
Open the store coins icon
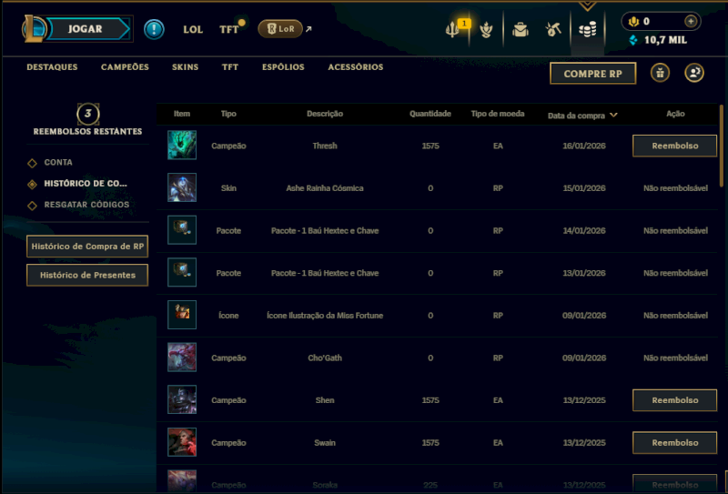click(x=587, y=30)
